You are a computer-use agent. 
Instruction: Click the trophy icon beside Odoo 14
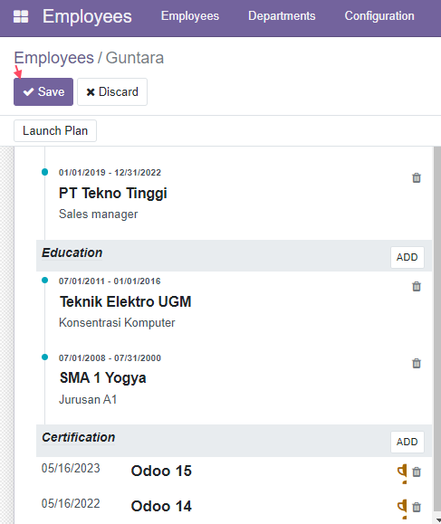(402, 509)
